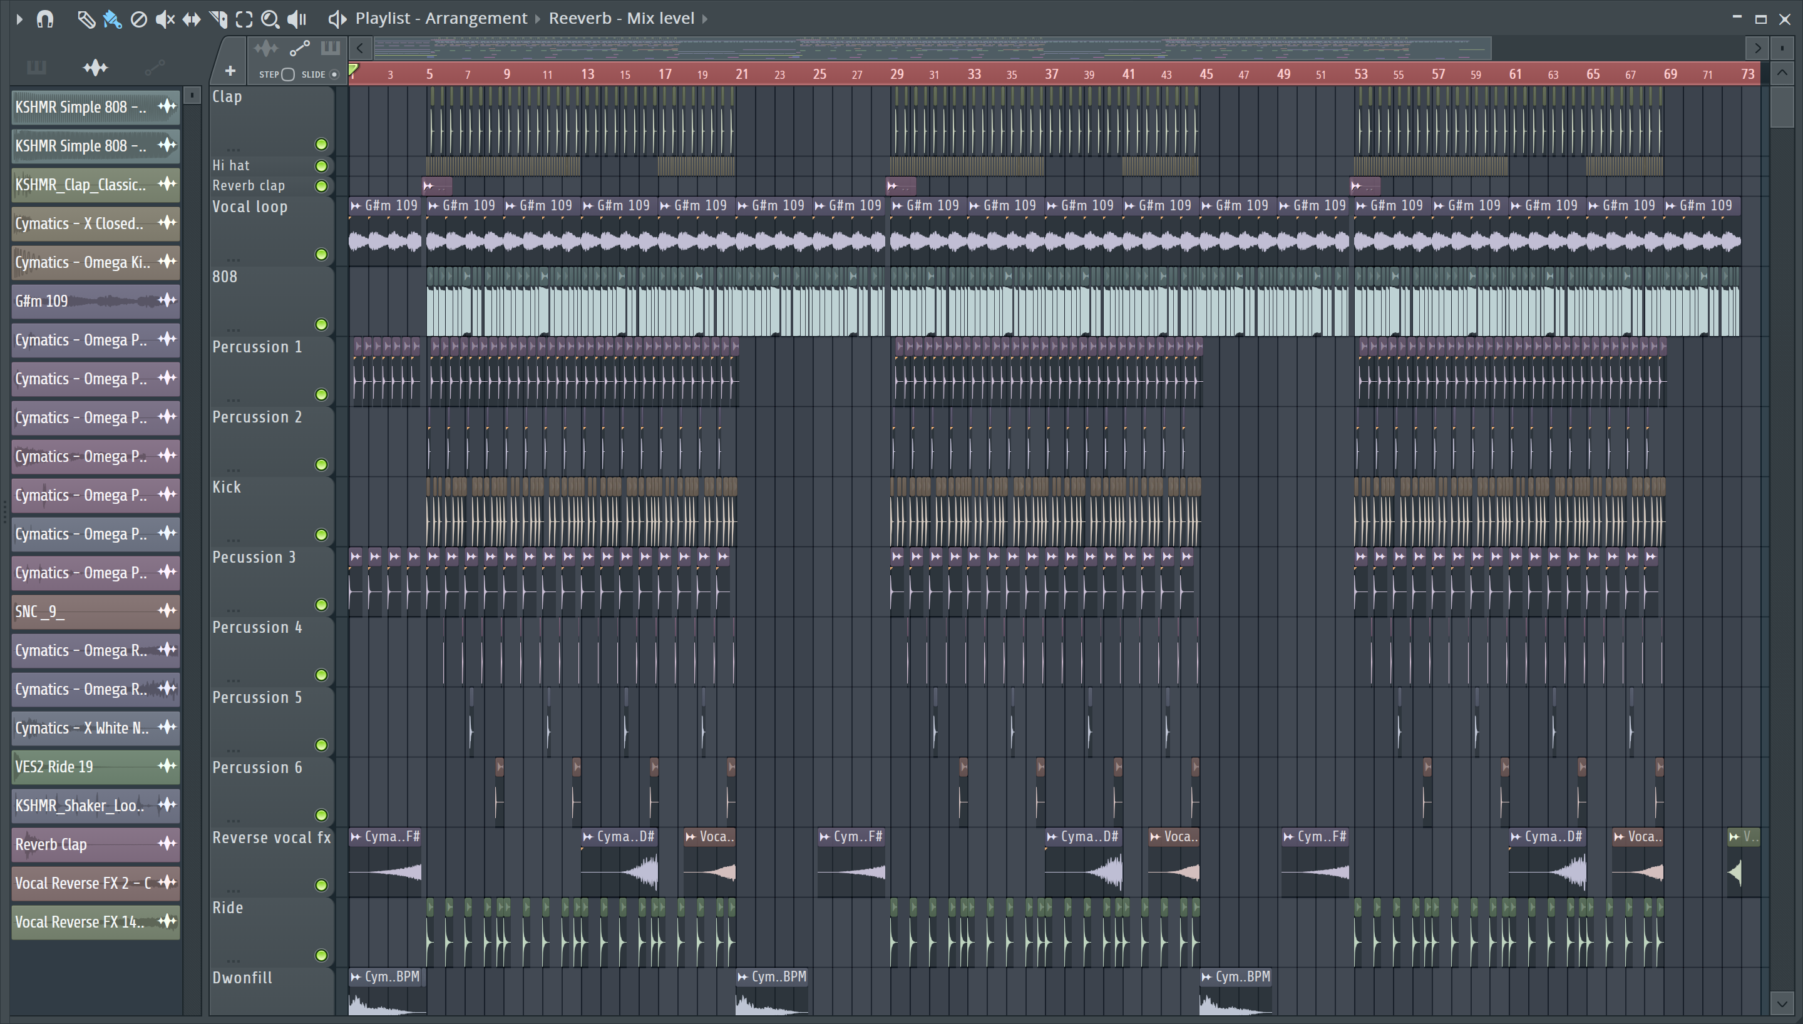The height and width of the screenshot is (1024, 1803).
Task: Activate the Zoom tool
Action: [270, 19]
